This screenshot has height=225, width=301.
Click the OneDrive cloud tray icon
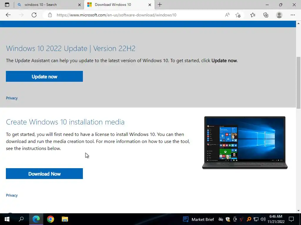[221, 219]
